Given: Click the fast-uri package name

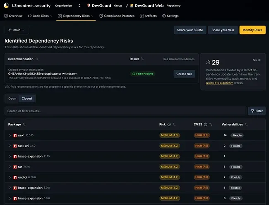Looking at the screenshot, I should 23,146.
